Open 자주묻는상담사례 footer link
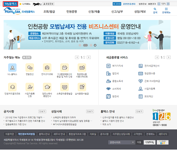 121,134
